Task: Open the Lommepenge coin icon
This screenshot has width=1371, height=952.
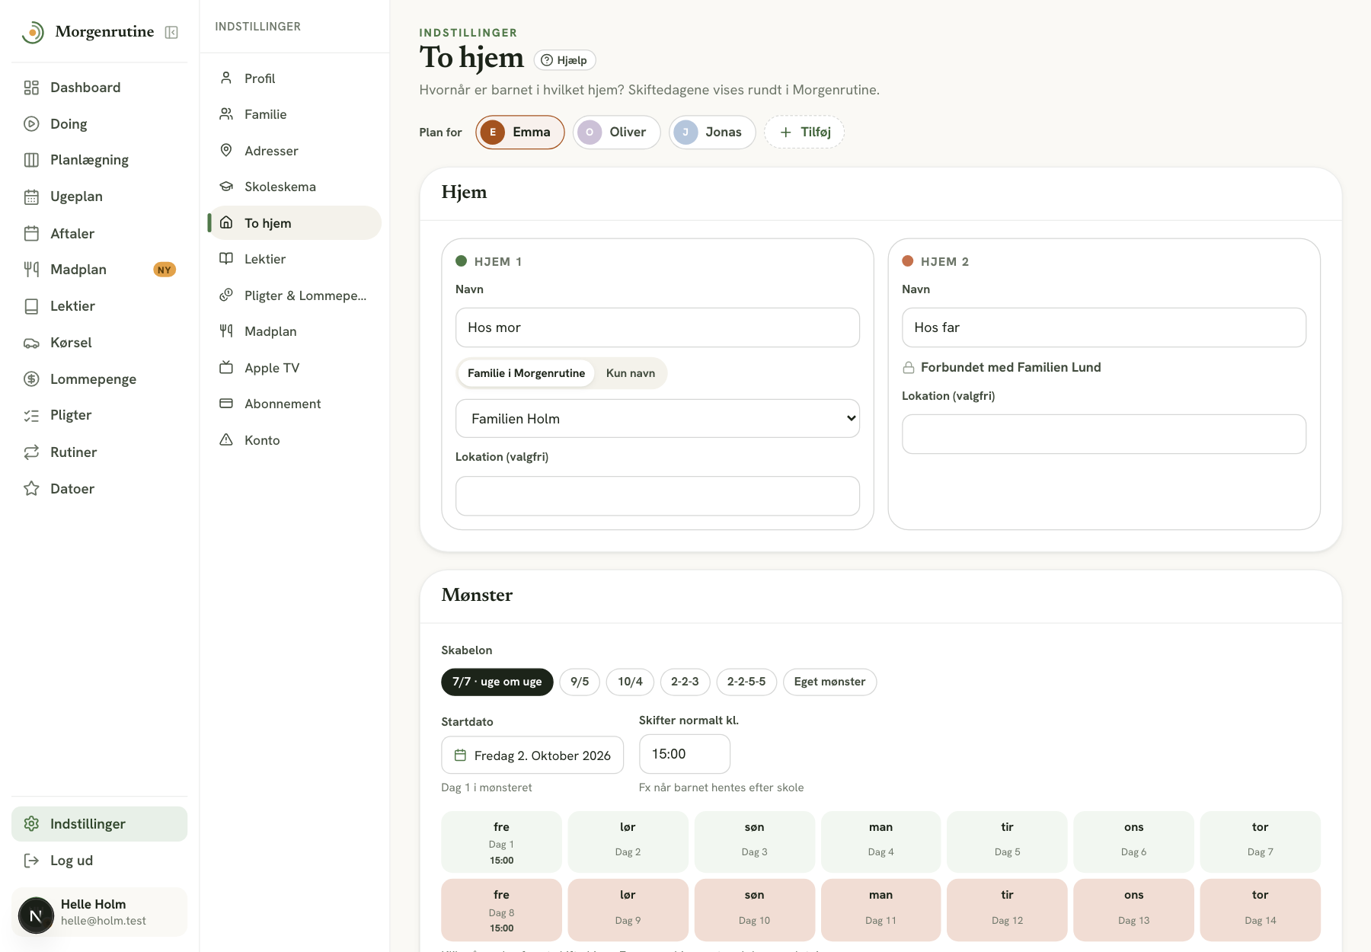Action: [x=31, y=379]
